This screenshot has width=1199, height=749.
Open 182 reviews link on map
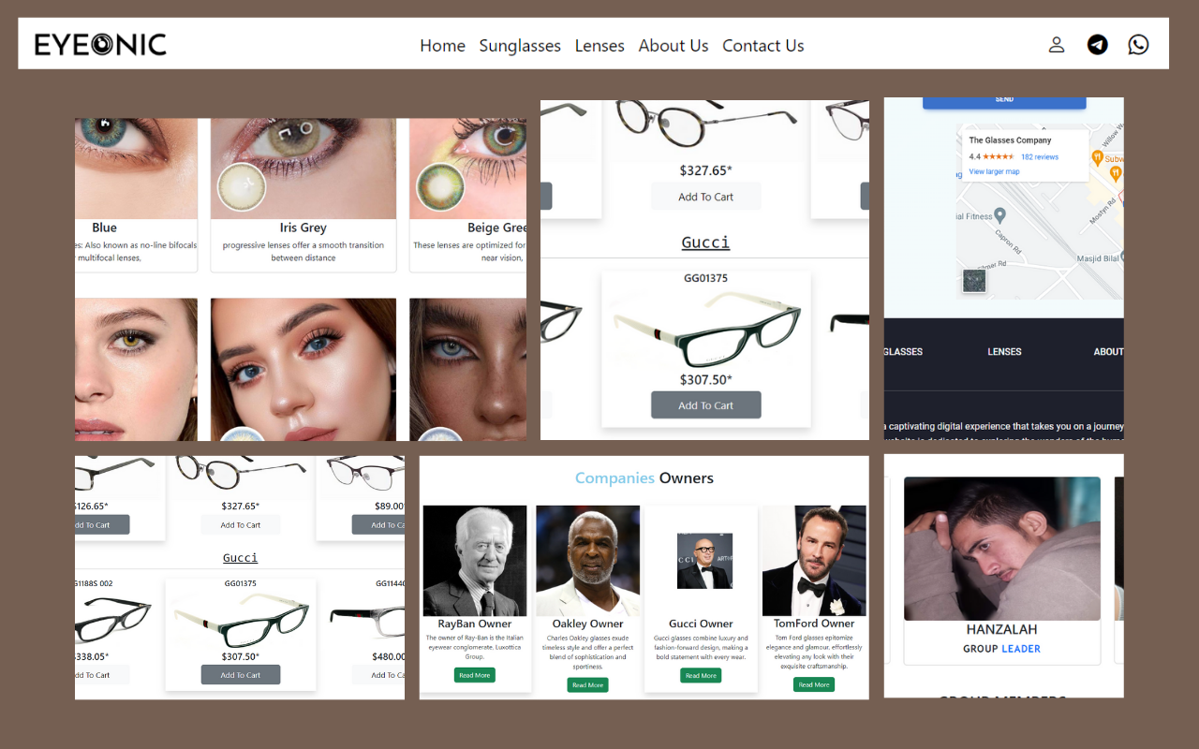pos(1040,157)
